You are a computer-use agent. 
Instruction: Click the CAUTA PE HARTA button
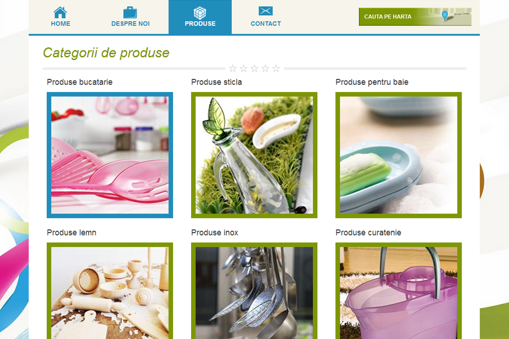(415, 16)
